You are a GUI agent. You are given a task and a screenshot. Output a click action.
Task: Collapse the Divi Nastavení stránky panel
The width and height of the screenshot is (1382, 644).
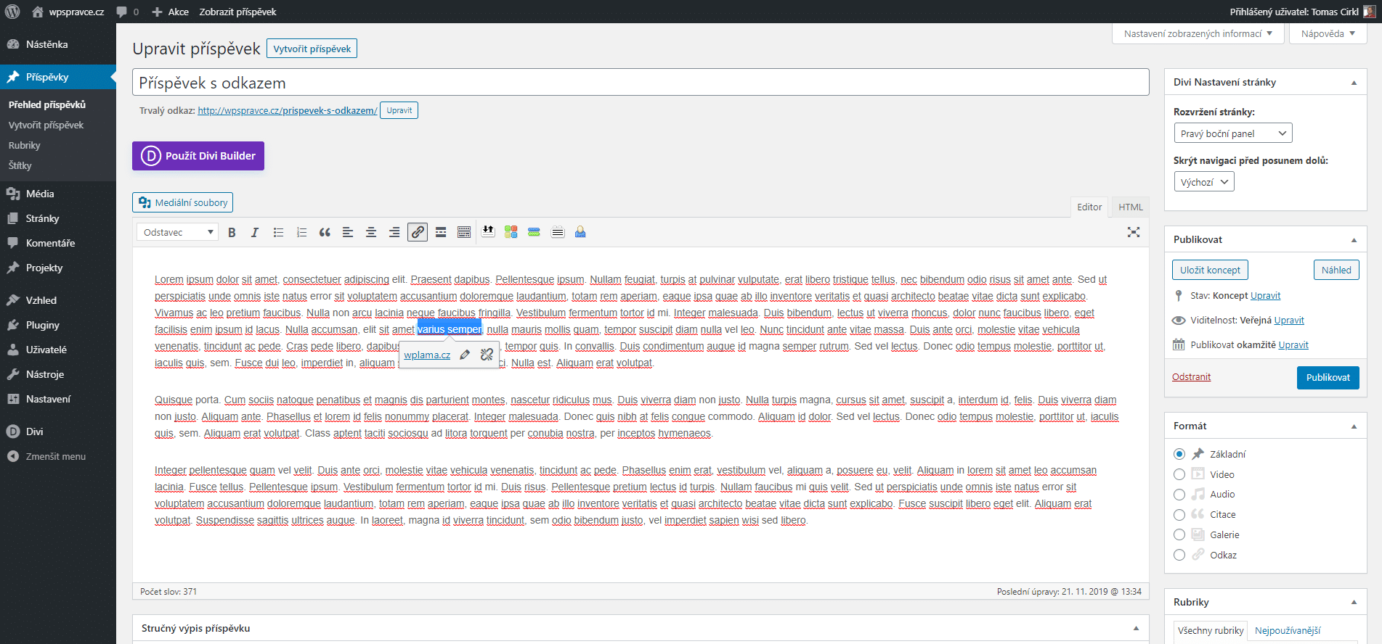1354,83
